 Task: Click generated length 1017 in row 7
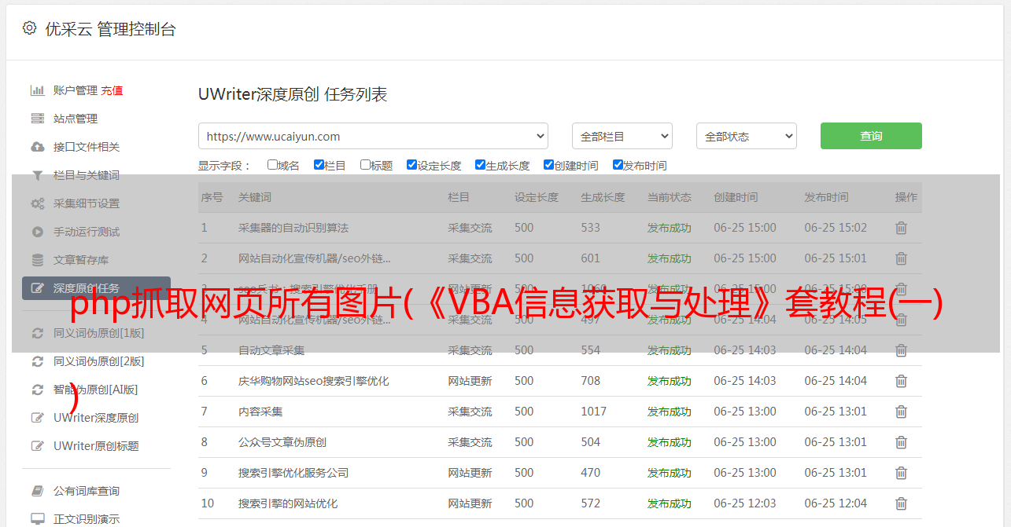point(594,412)
